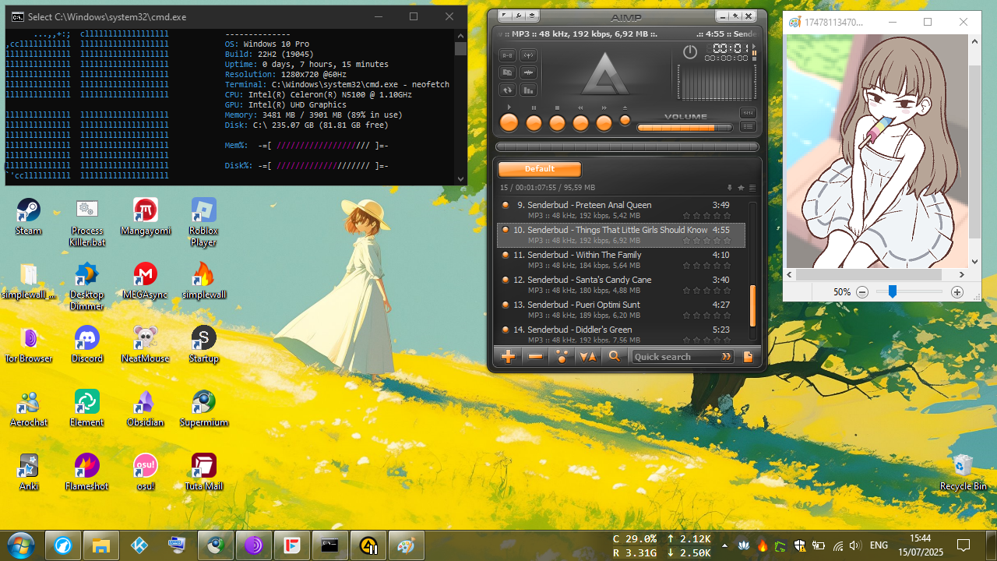
Task: Open the File Explorer taskbar button
Action: tap(100, 545)
